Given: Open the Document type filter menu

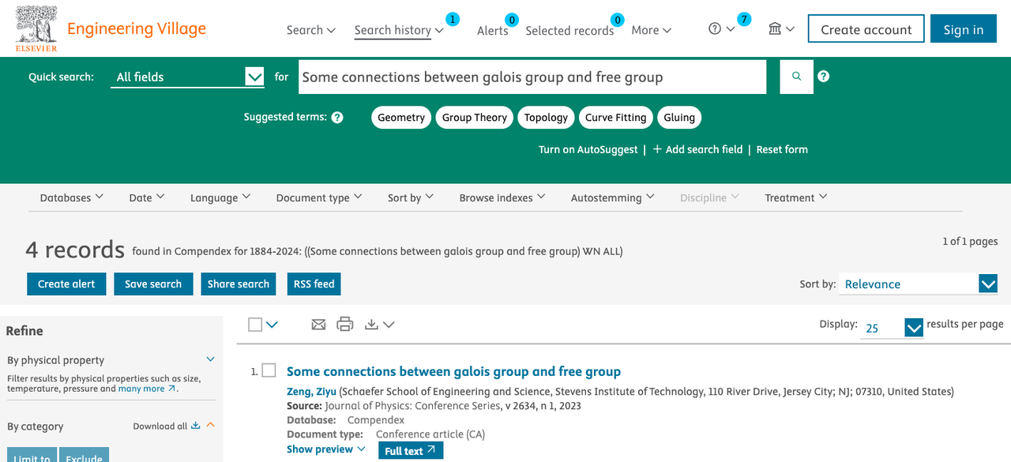Looking at the screenshot, I should [x=319, y=197].
